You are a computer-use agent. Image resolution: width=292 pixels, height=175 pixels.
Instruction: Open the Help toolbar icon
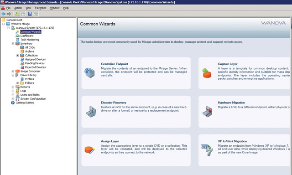[30, 14]
